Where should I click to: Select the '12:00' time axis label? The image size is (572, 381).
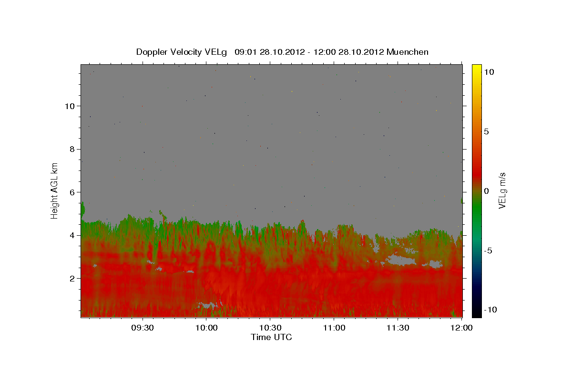click(461, 328)
